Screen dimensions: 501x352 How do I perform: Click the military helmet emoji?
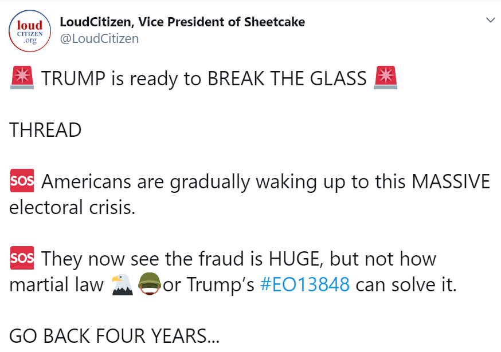[149, 284]
